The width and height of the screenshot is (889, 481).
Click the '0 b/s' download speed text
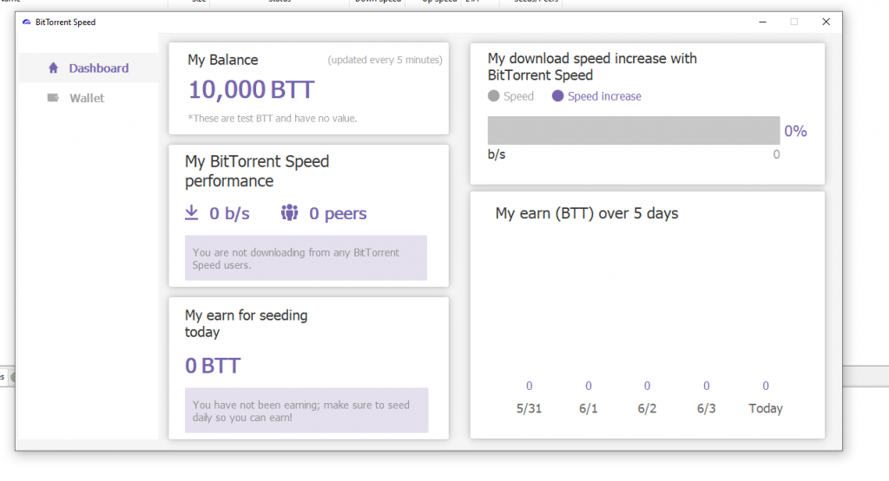click(229, 213)
